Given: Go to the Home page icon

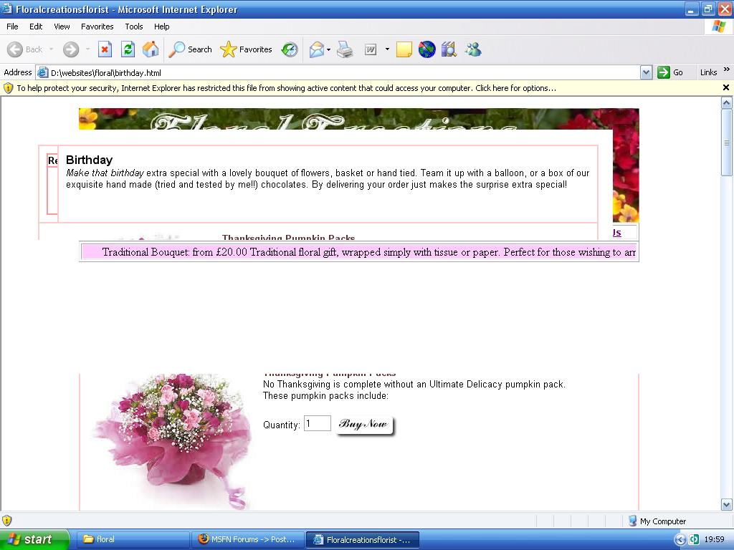Looking at the screenshot, I should coord(151,49).
